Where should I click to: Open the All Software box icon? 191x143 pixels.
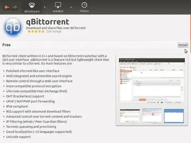pyautogui.click(x=32, y=5)
